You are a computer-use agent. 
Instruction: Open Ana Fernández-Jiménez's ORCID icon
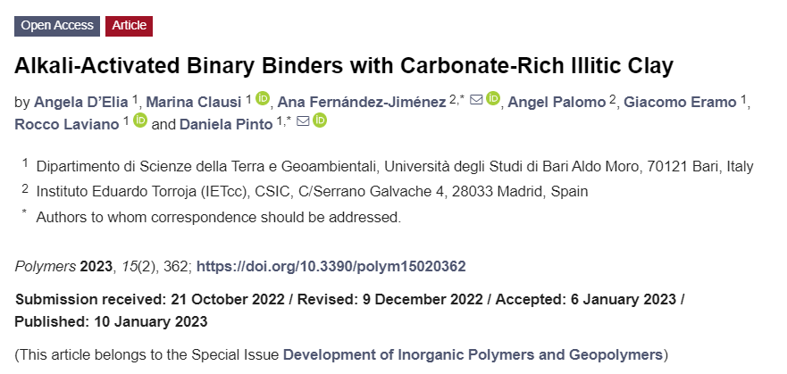pos(493,99)
